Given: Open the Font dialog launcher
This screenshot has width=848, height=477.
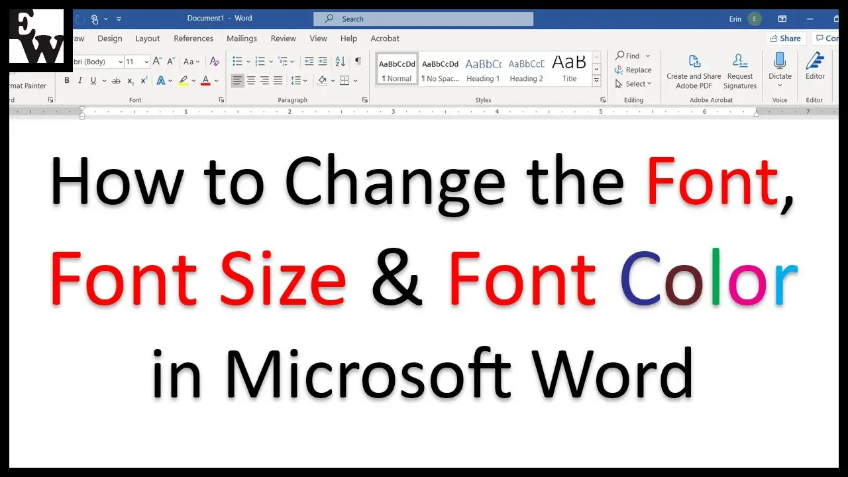Looking at the screenshot, I should click(x=221, y=100).
